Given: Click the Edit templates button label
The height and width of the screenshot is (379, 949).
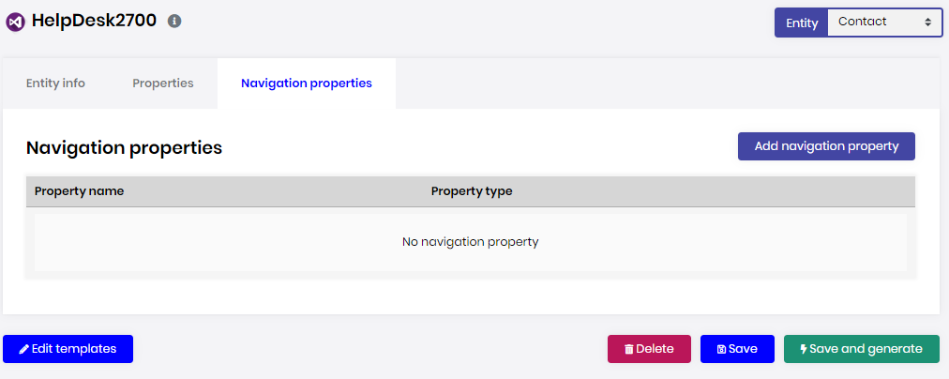Looking at the screenshot, I should [x=74, y=349].
